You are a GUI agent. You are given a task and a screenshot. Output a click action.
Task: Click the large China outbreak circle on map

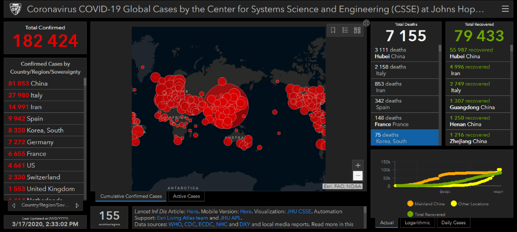click(x=226, y=106)
